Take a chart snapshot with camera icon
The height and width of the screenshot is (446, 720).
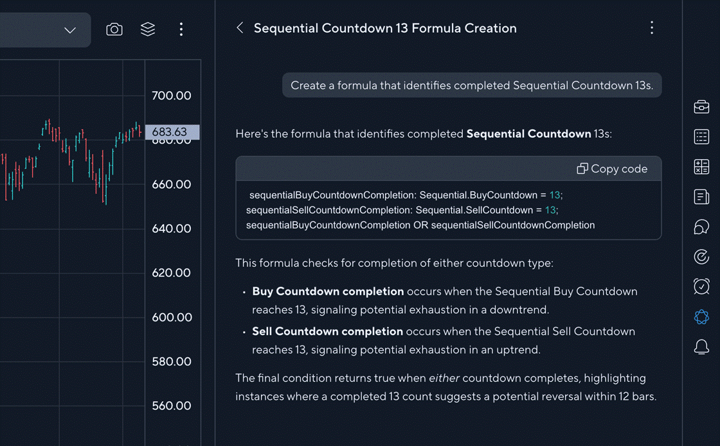click(x=114, y=30)
